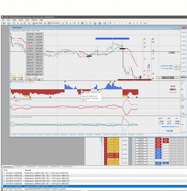Switch chart to bar chart type

63,23
